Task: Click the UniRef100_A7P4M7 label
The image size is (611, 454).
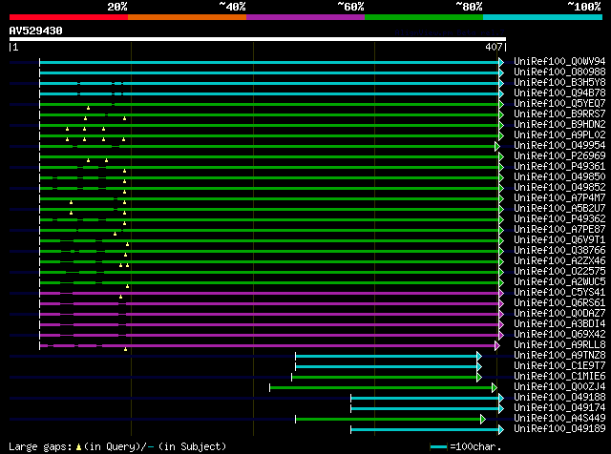Action: tap(559, 198)
